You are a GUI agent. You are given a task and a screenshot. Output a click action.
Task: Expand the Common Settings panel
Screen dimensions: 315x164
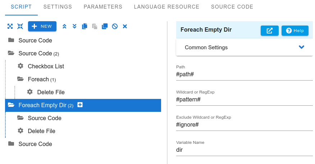coord(244,47)
